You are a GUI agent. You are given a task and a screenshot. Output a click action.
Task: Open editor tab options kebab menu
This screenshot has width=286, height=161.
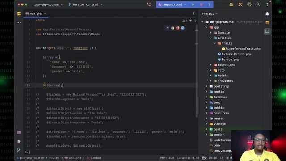click(193, 13)
